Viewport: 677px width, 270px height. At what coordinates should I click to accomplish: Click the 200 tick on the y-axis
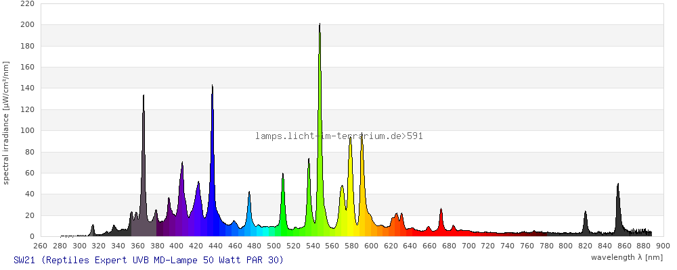coord(28,25)
